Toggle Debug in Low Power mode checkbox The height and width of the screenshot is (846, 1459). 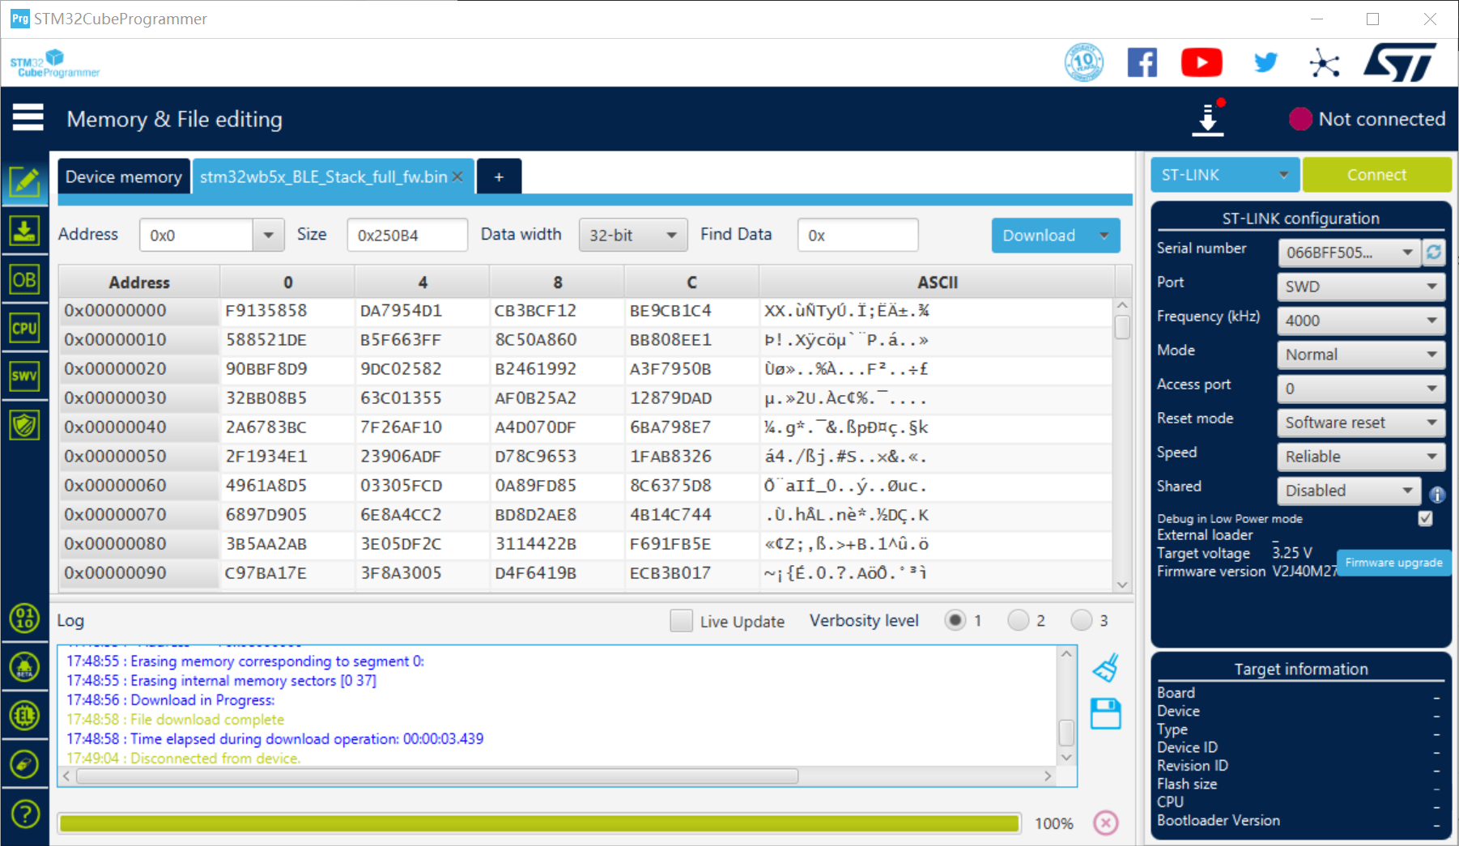click(1425, 519)
